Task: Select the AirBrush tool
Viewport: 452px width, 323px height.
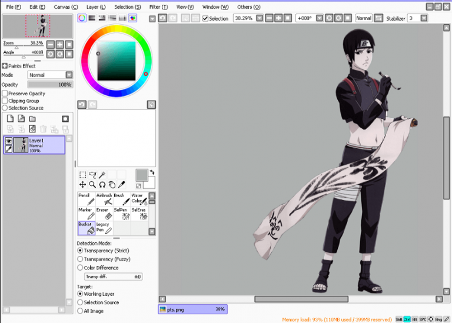Action: (x=104, y=199)
